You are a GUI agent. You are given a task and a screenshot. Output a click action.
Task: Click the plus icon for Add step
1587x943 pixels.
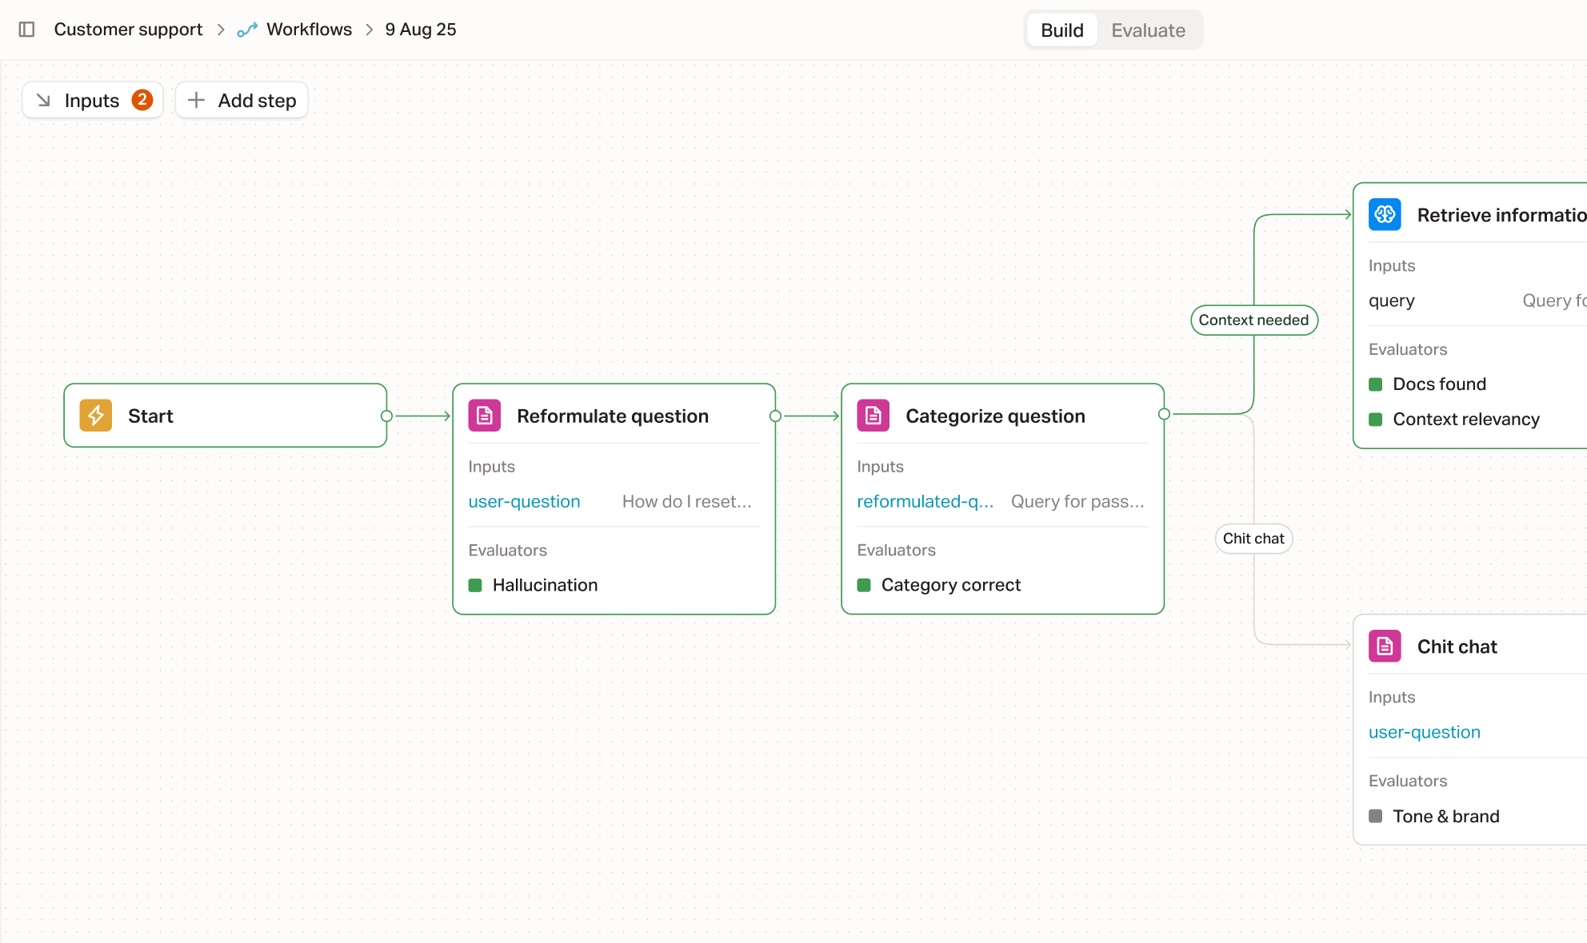(196, 100)
